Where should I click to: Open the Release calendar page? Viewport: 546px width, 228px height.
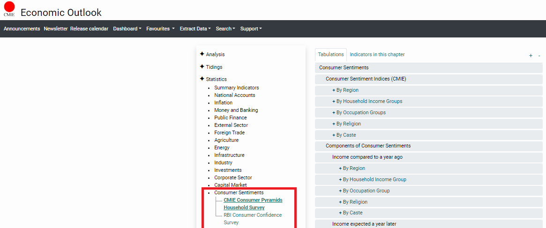coord(89,29)
